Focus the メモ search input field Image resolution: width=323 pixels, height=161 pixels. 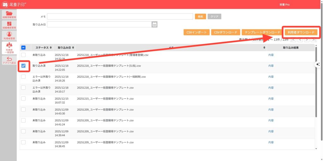point(120,16)
